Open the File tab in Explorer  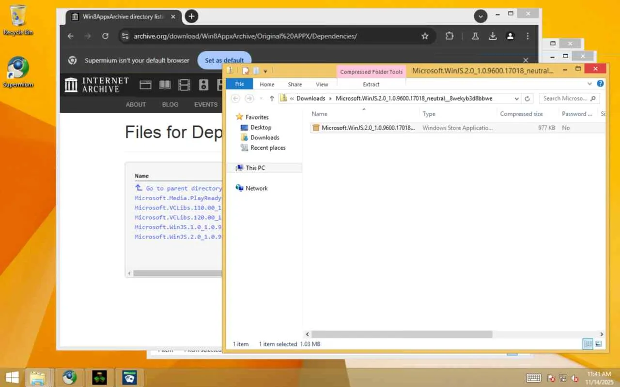tap(239, 84)
